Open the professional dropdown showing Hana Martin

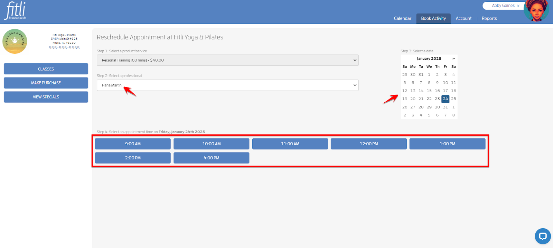[228, 85]
